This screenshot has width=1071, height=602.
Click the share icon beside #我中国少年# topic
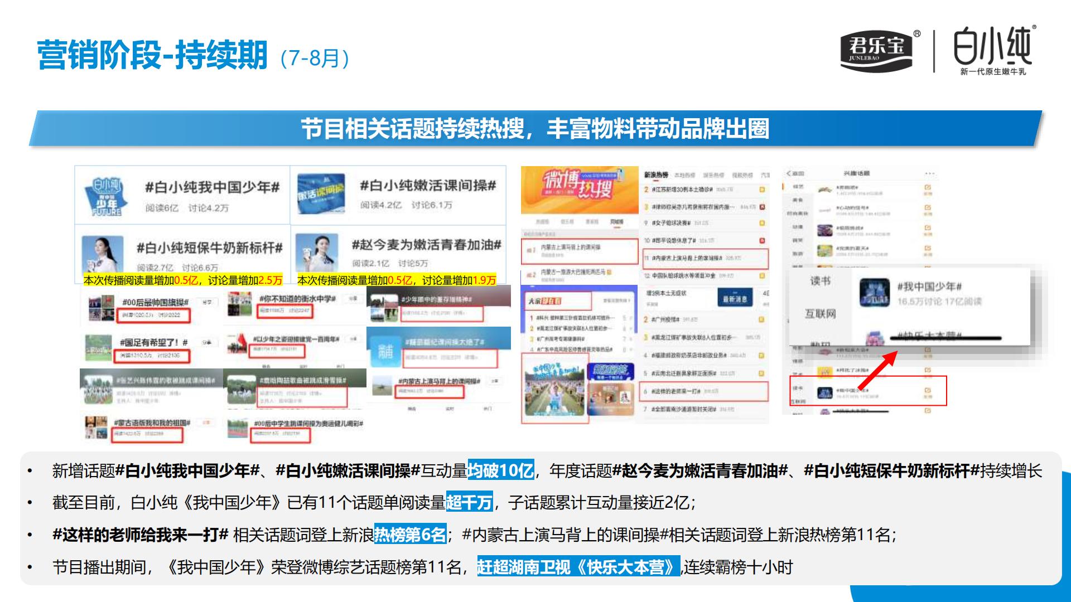click(927, 391)
